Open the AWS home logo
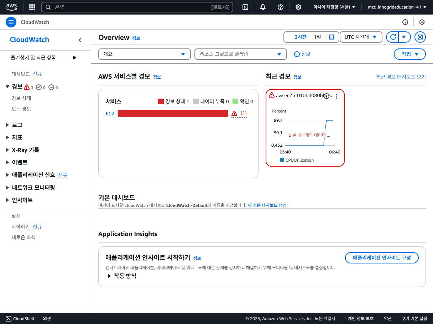Viewport: 433px width, 324px height. (x=12, y=7)
